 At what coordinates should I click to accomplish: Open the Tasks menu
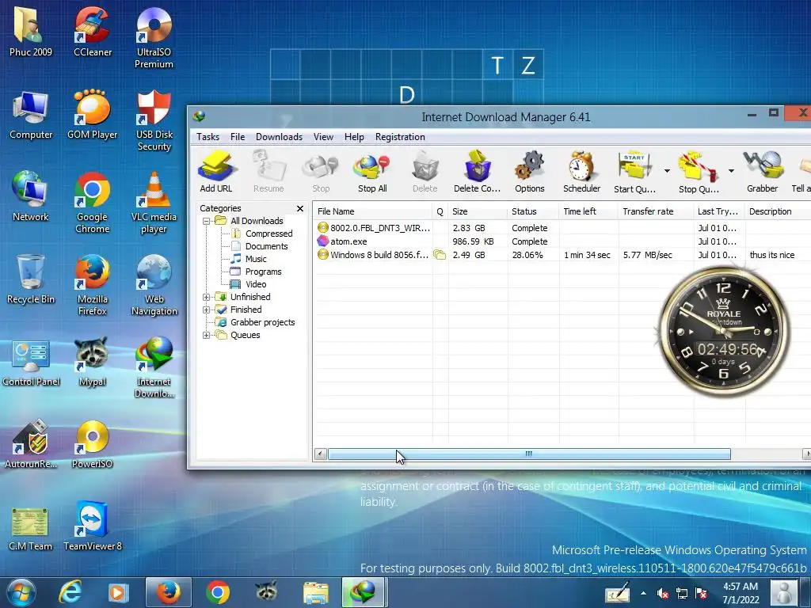[x=208, y=137]
